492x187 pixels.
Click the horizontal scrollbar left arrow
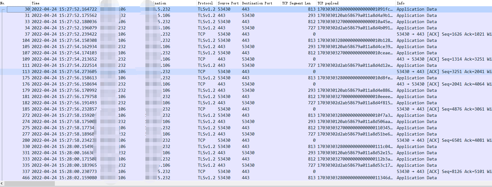tap(2, 184)
